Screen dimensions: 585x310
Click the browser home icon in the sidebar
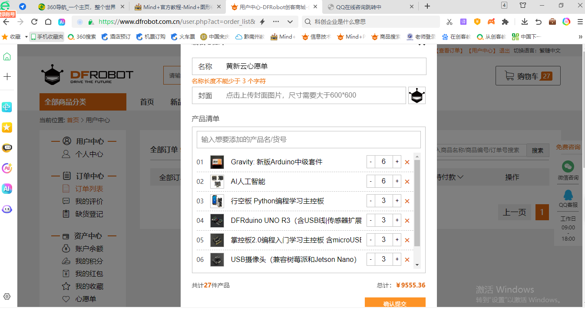7,57
